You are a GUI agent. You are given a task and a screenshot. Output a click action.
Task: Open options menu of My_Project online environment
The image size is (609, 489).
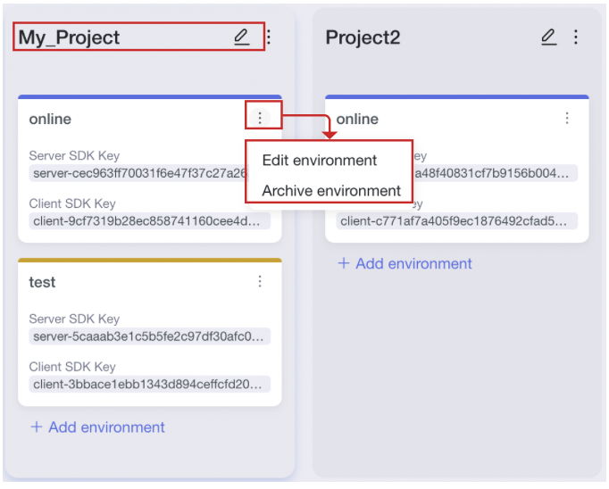point(260,118)
